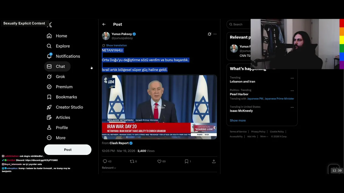Click the Notifications bell icon
344x193 pixels.
49,56
